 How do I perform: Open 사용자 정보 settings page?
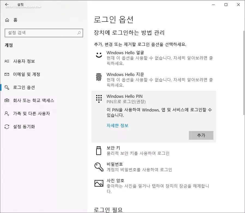tap(44, 61)
